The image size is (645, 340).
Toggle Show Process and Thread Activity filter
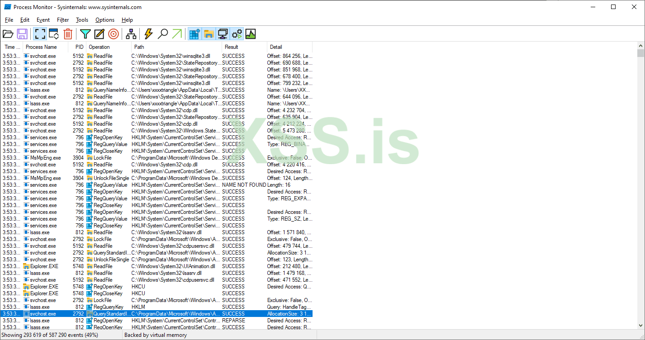coord(237,34)
